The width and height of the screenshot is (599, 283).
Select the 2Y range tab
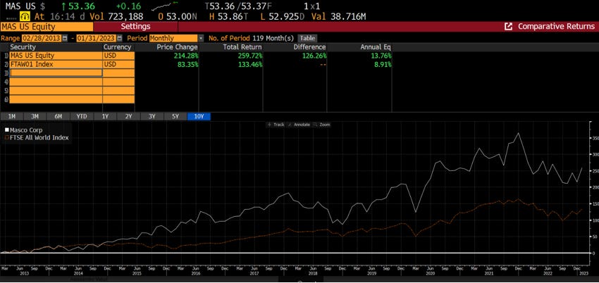(x=128, y=117)
